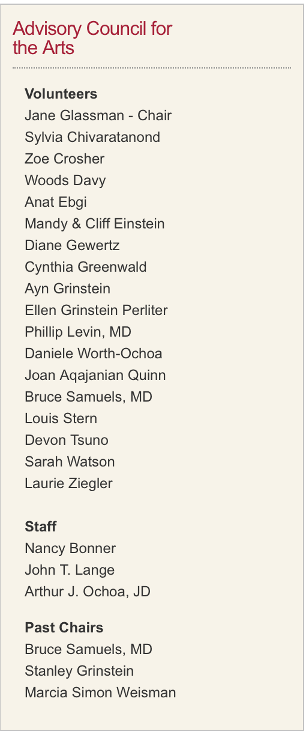This screenshot has width=306, height=731.
Task: Click Arthur J. Ochoa, JD
Action: tap(88, 592)
